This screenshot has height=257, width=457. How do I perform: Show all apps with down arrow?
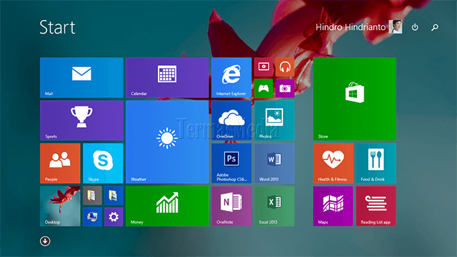point(45,241)
